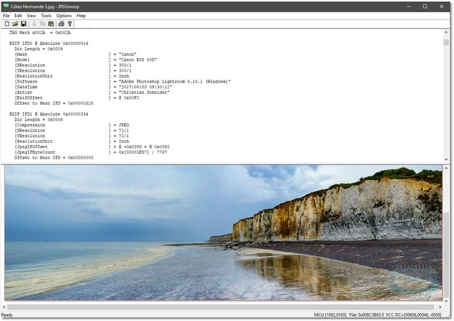Click the horizontal scroll right arrow

click(440, 307)
